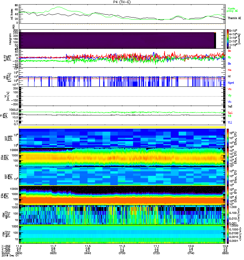Viewport: 244px width, 260px height.
Task: Click the Keogram image panel
Action: pos(116,40)
